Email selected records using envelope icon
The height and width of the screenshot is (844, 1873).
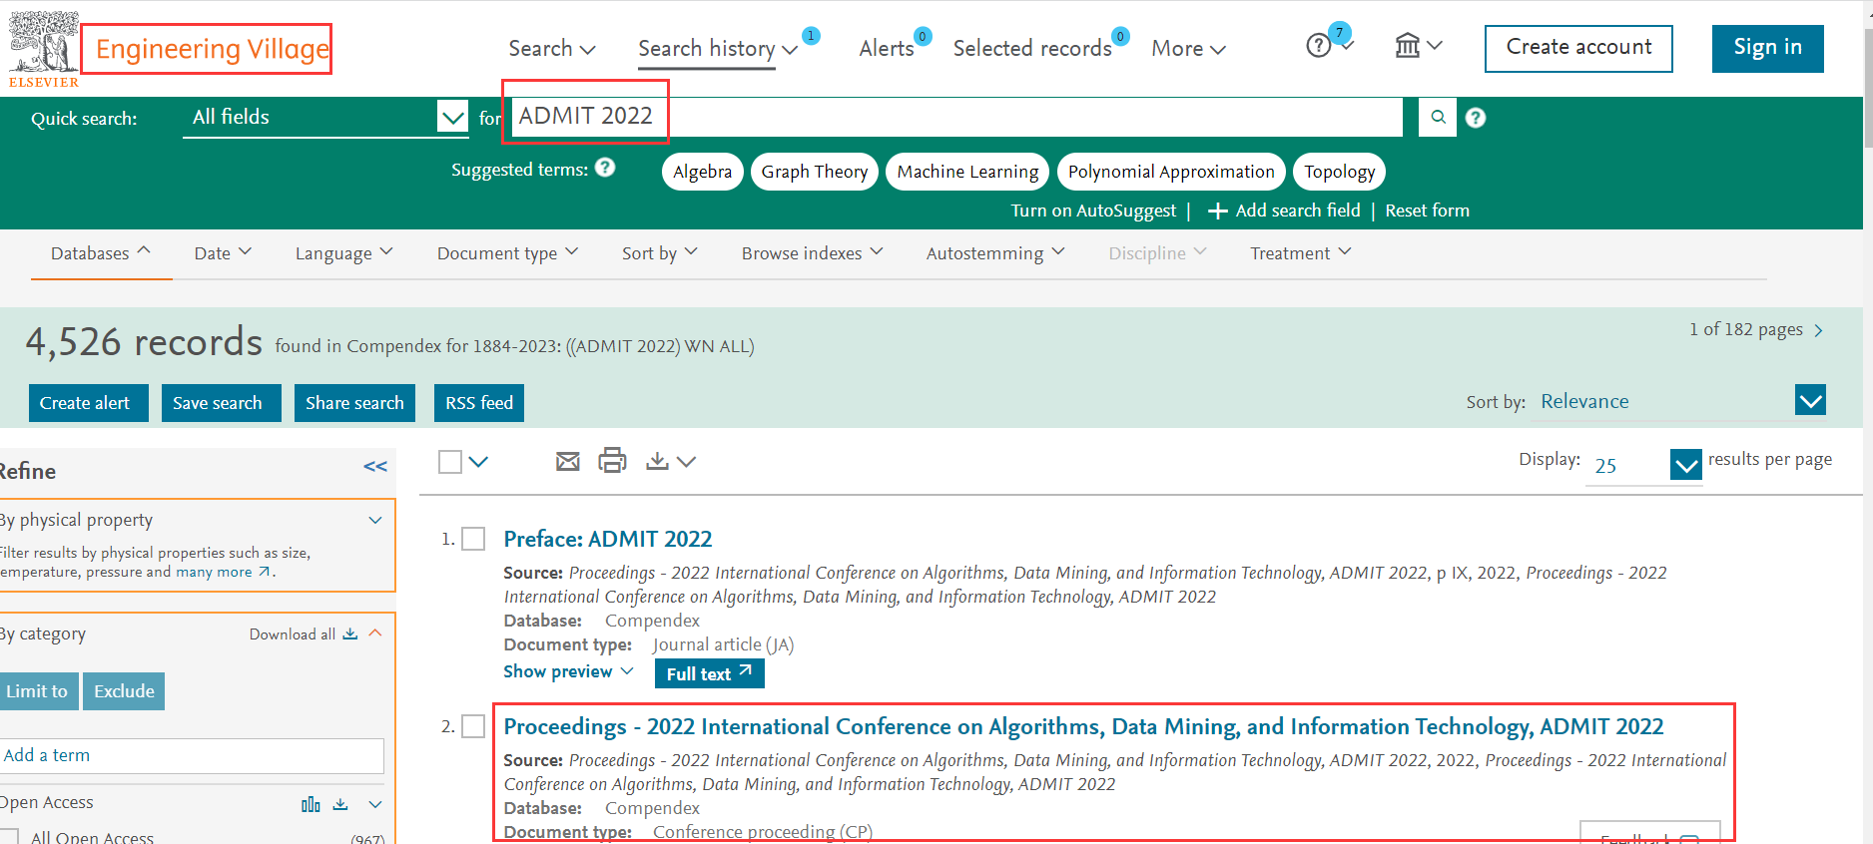click(x=567, y=461)
